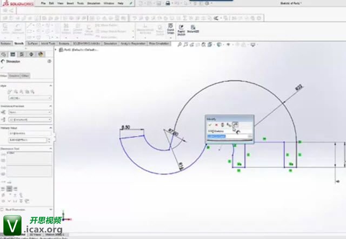Open the File menu
Image resolution: width=346 pixels, height=239 pixels.
click(43, 3)
